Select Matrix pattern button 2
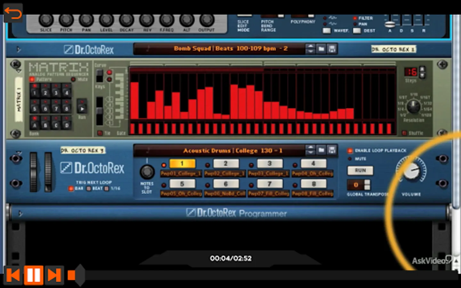Viewport: 461px width, 288px height. [45, 91]
